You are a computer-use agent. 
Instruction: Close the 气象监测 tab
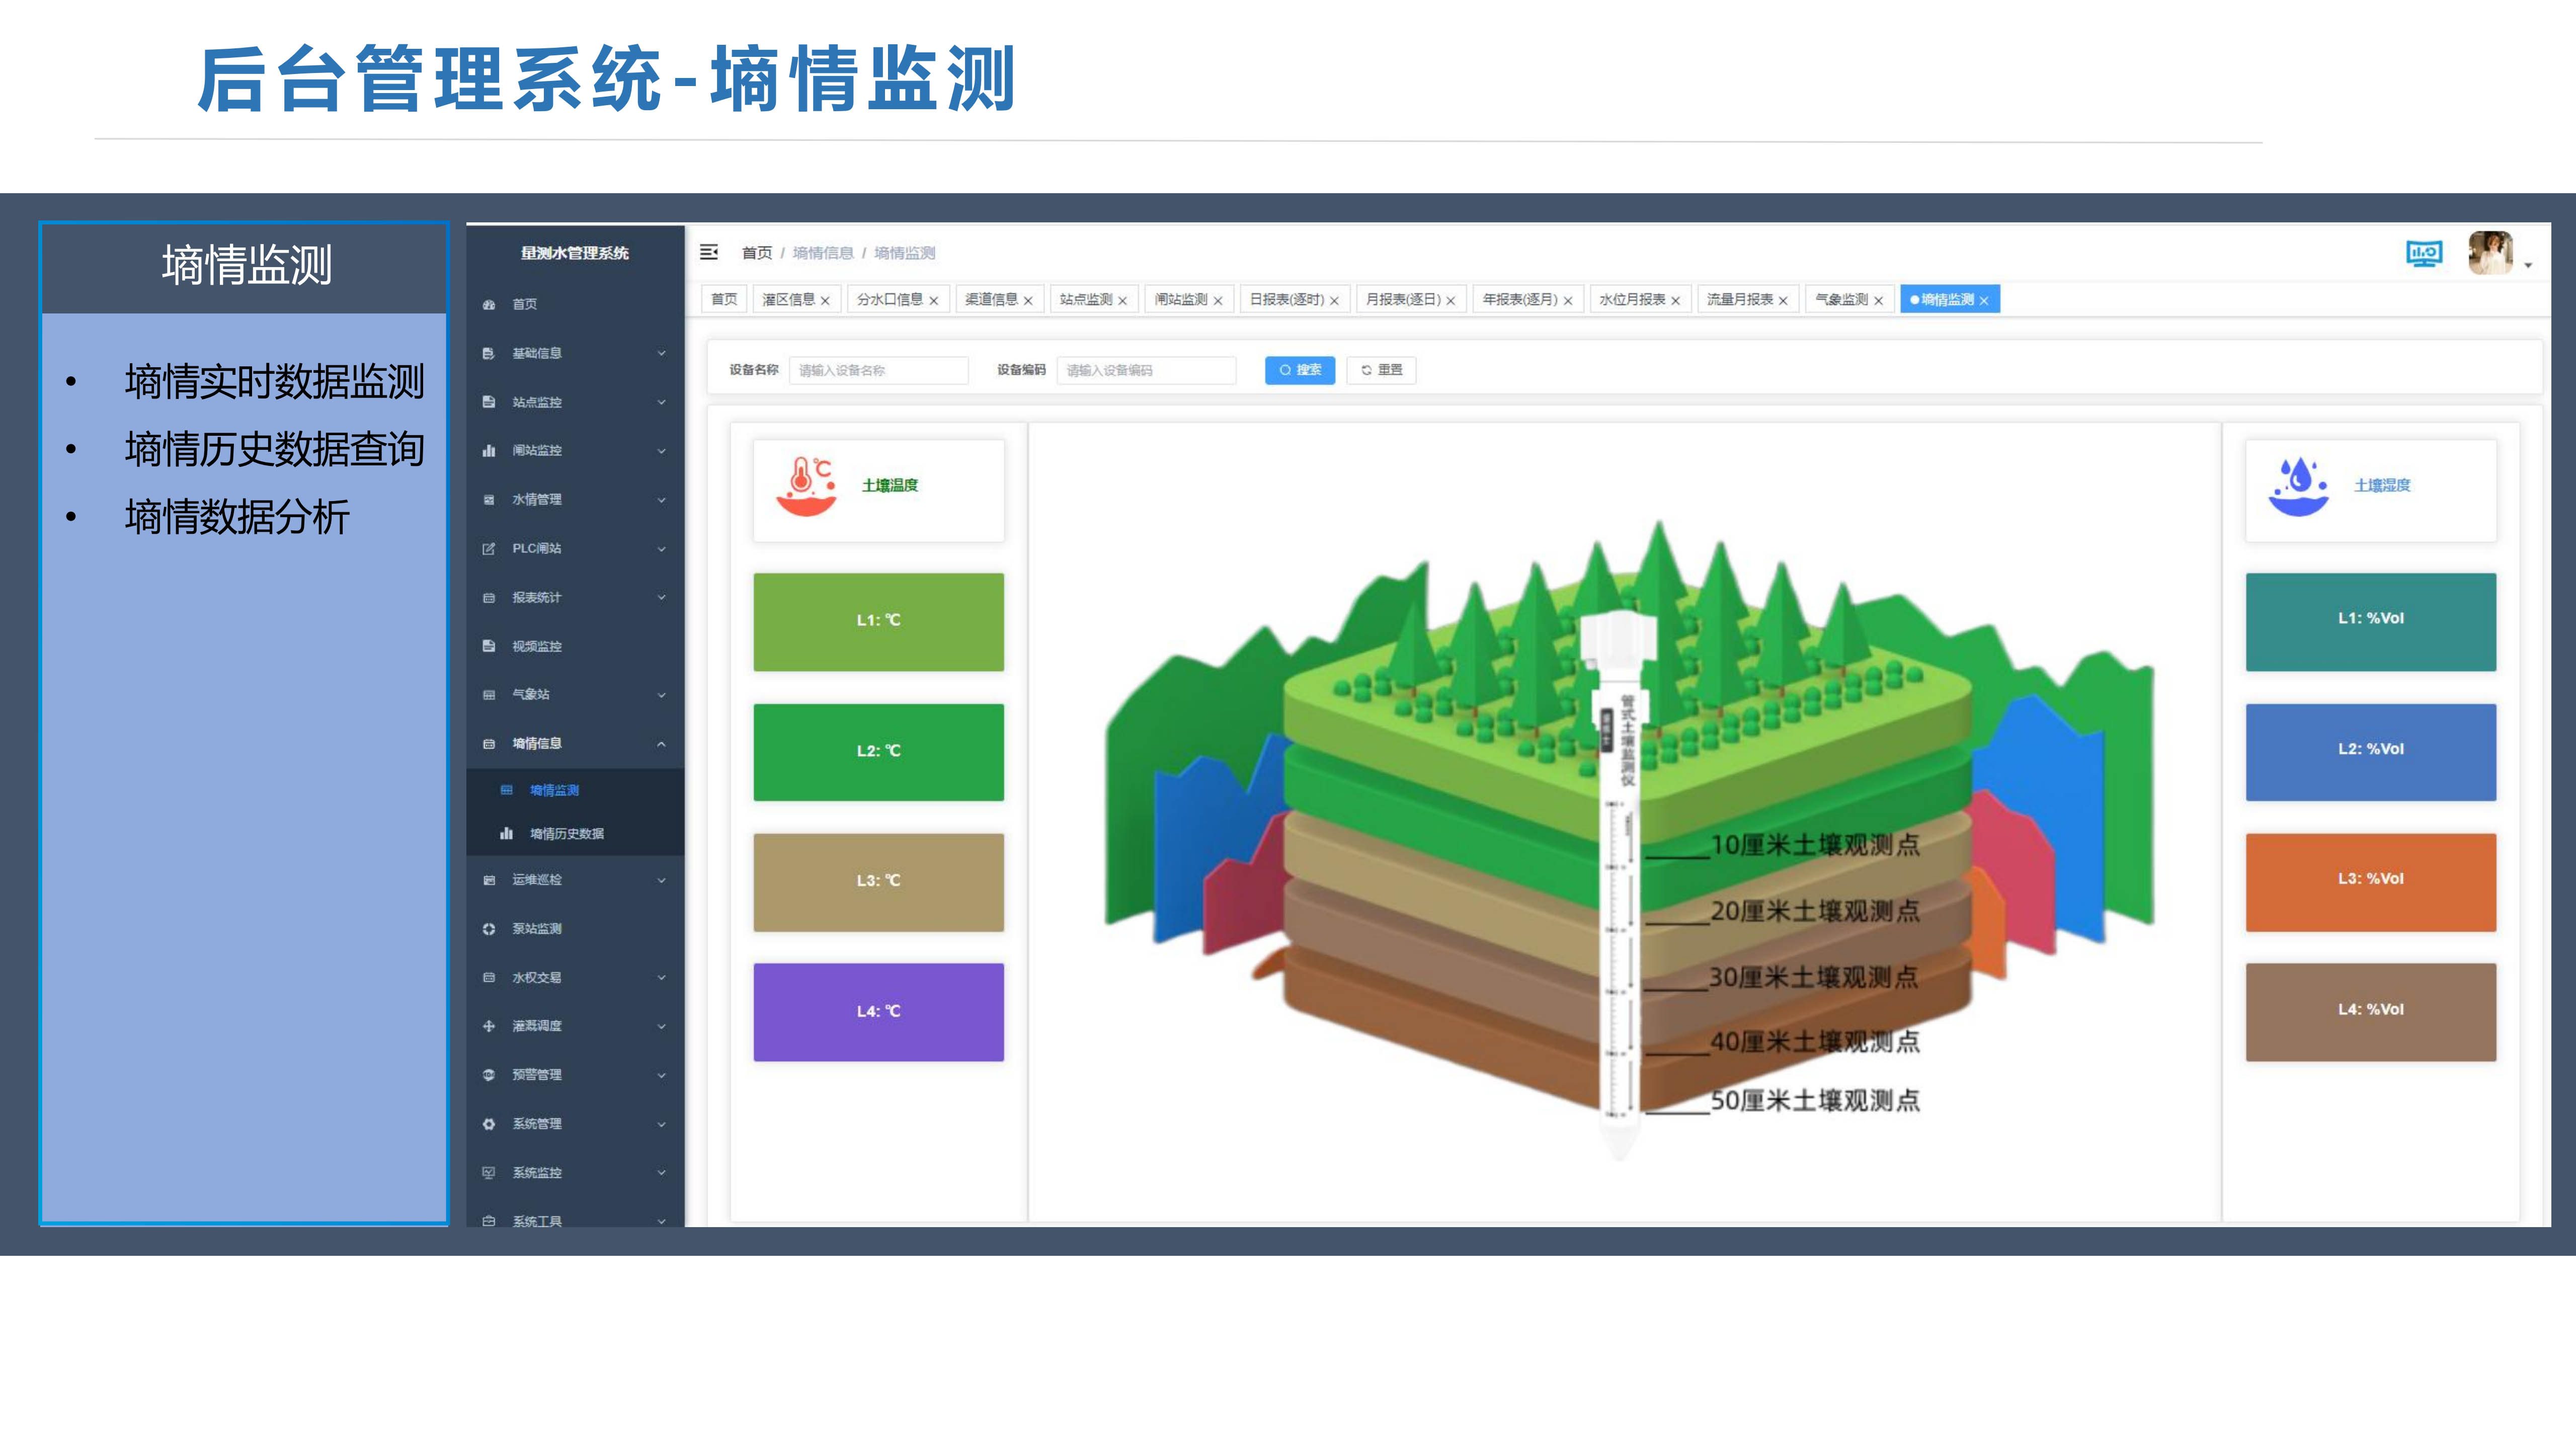pos(1878,301)
